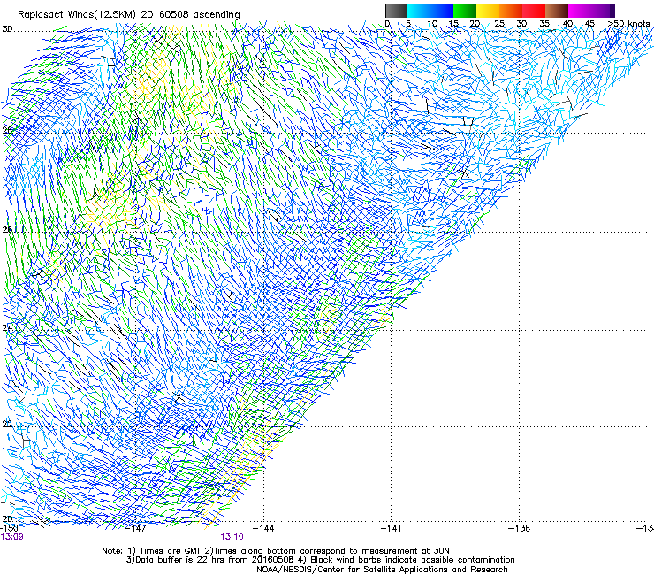Click the latitude label 28

(7, 130)
